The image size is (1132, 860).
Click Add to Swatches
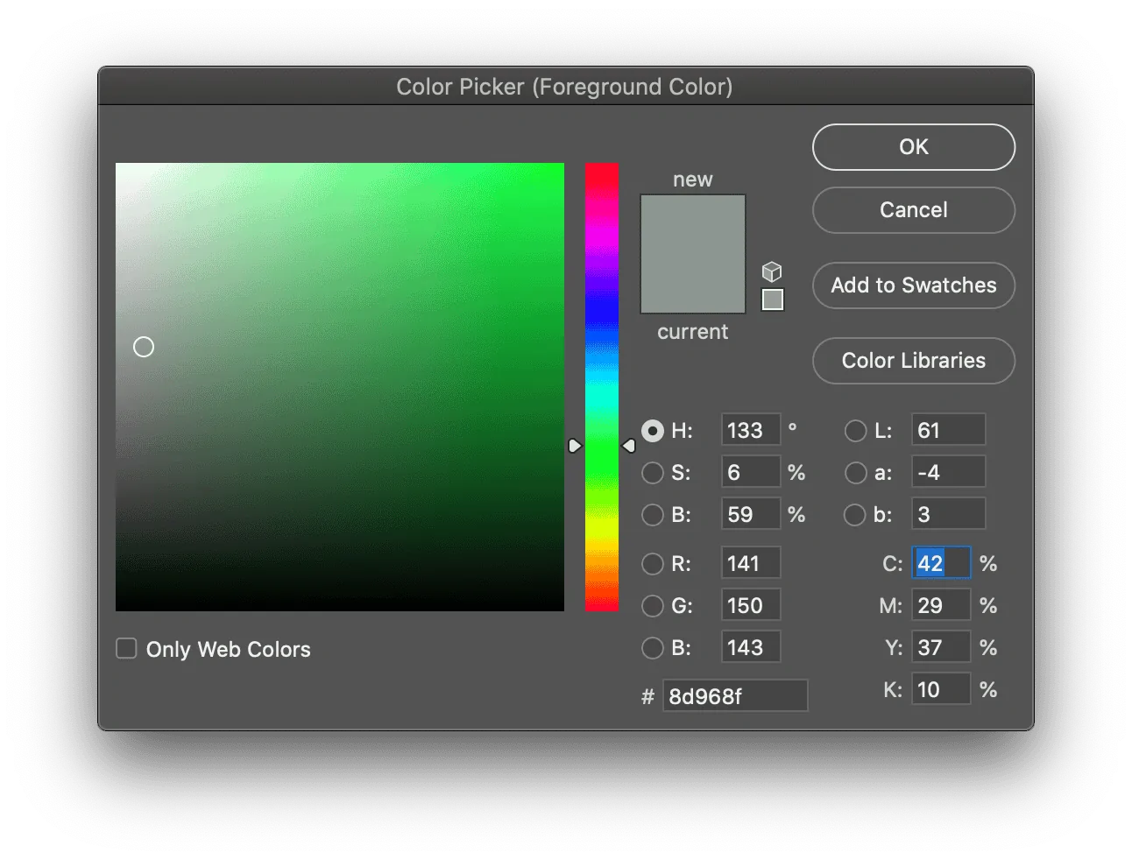tap(914, 285)
